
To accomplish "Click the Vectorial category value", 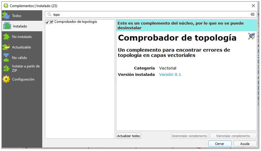I will point(168,68).
